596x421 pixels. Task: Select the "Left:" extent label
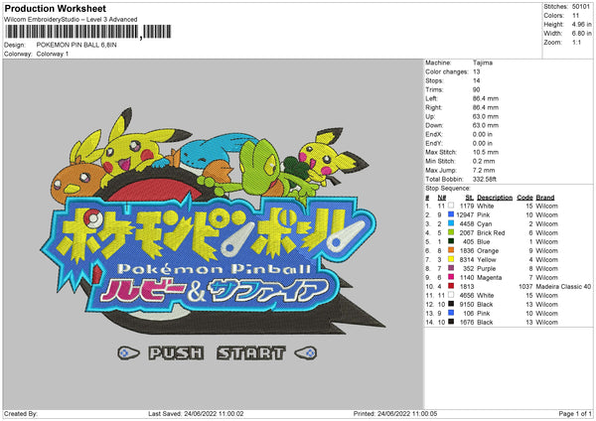[432, 98]
